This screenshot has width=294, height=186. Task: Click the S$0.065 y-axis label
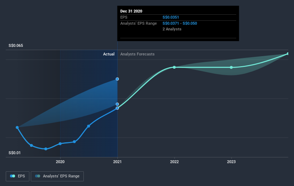point(16,45)
